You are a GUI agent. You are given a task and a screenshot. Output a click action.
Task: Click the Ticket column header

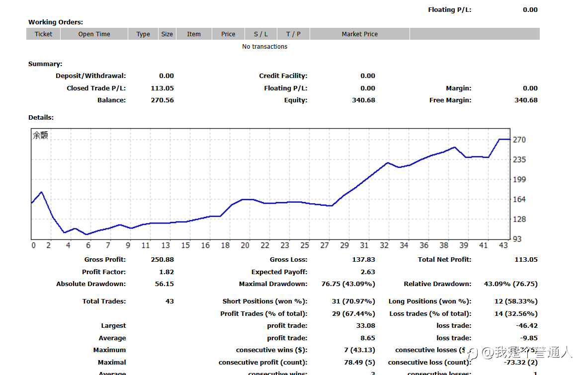pos(43,34)
